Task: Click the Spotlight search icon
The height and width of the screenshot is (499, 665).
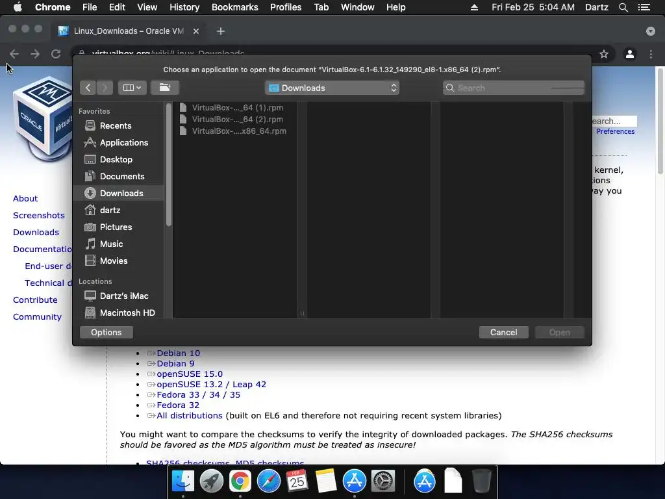Action: click(x=623, y=7)
